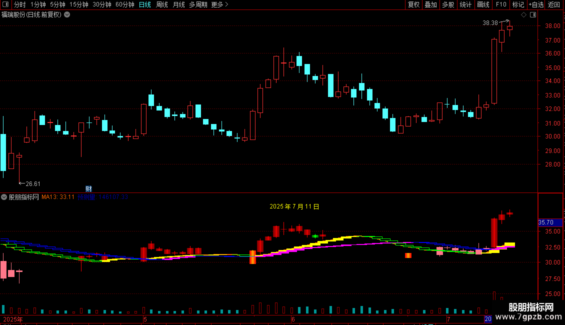Click the 2025年 label on the time axis
565x325 pixels.
tap(13, 319)
